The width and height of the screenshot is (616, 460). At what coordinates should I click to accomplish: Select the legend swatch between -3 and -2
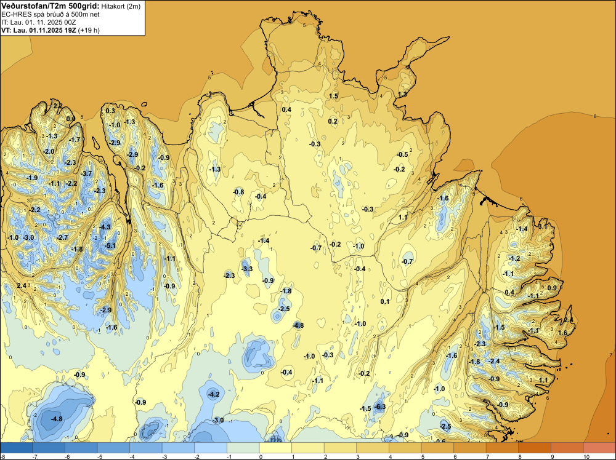179,448
